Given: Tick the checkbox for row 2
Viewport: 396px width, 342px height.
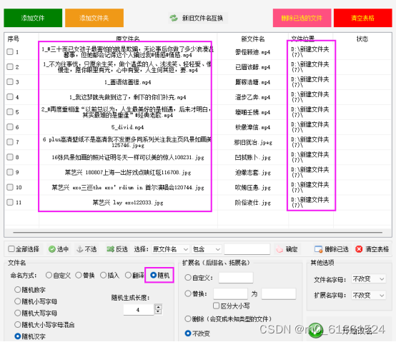Looking at the screenshot, I should 10,67.
